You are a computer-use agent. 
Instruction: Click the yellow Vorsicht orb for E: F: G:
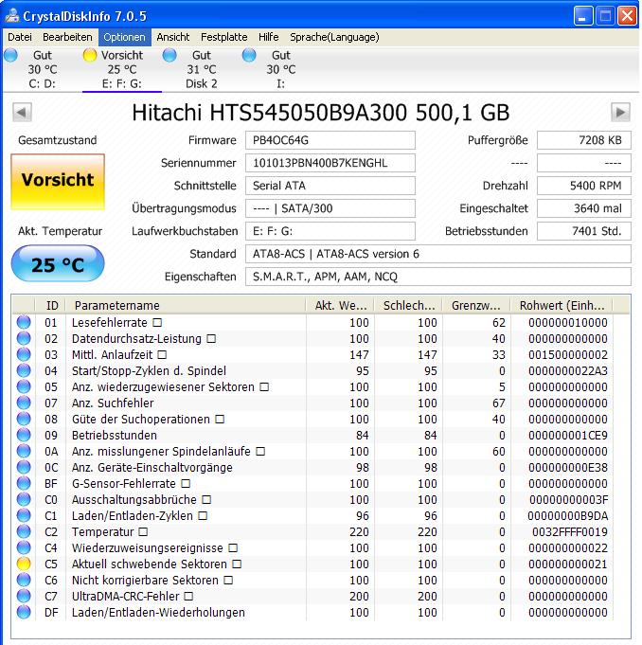pos(90,55)
